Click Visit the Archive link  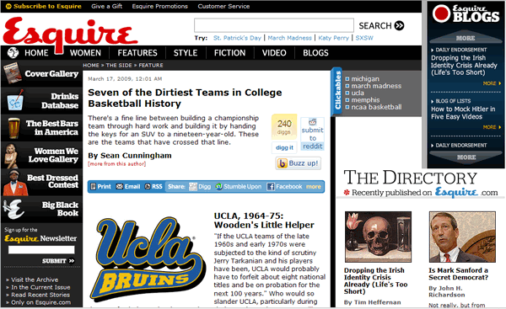(35, 280)
